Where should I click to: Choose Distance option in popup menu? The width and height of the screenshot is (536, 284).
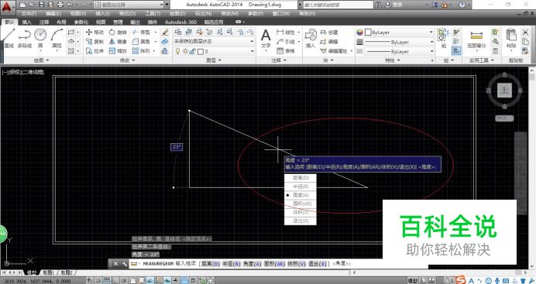(x=300, y=178)
